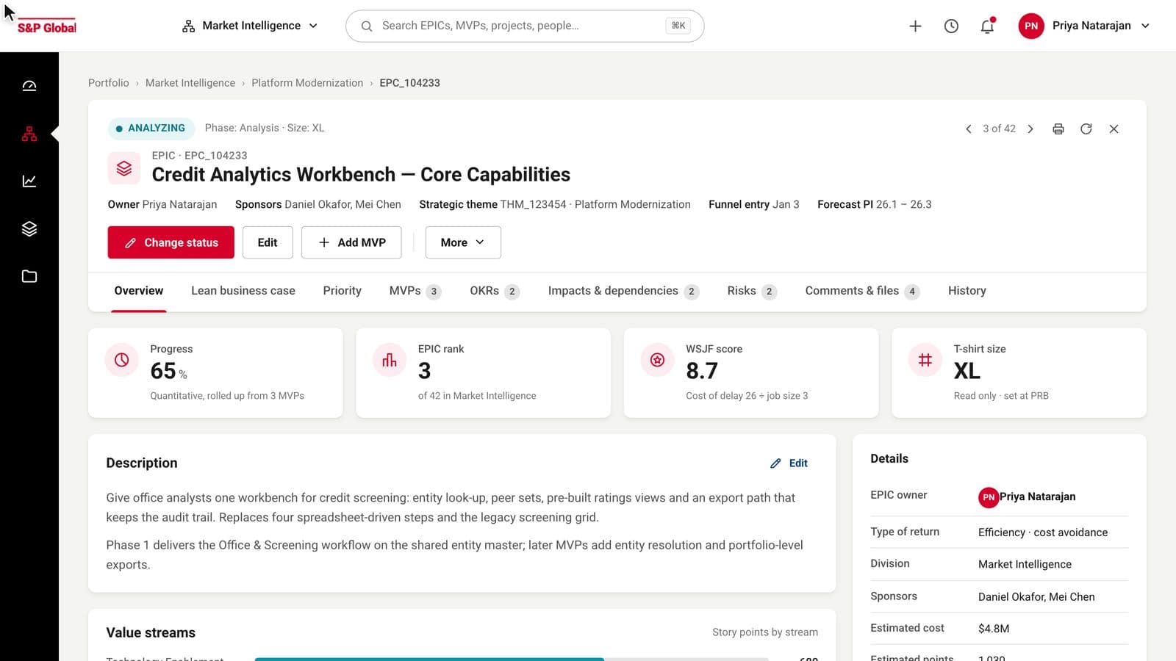Image resolution: width=1176 pixels, height=661 pixels.
Task: Open the Priya Natarajan user menu
Action: 1085,26
